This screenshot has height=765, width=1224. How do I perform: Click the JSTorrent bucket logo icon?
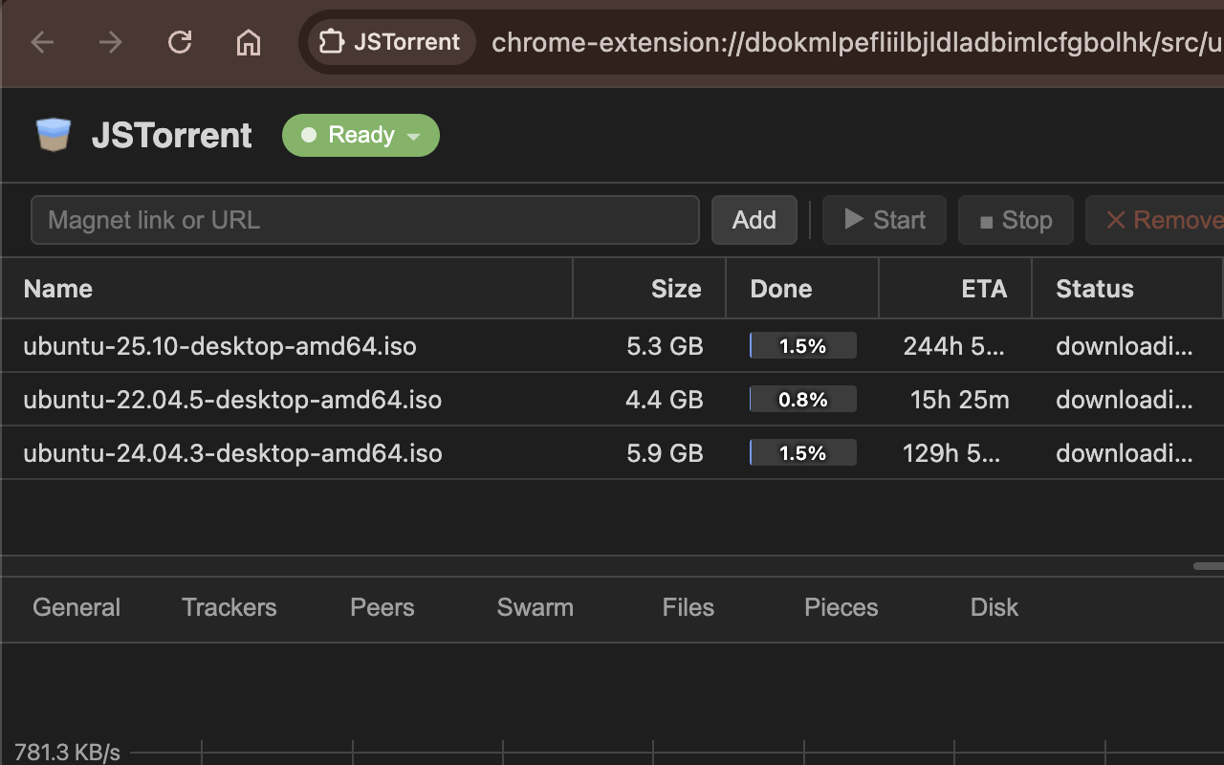(x=54, y=135)
